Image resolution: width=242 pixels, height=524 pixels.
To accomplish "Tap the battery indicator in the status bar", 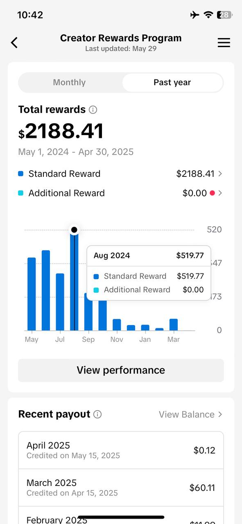I will [224, 15].
